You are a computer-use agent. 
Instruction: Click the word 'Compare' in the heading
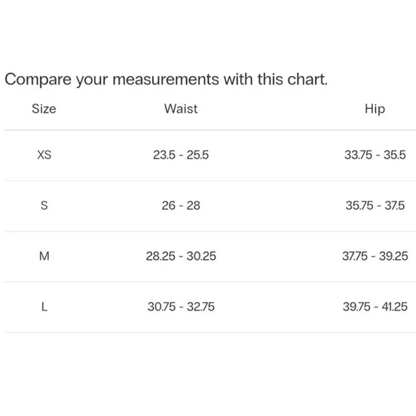tap(38, 80)
